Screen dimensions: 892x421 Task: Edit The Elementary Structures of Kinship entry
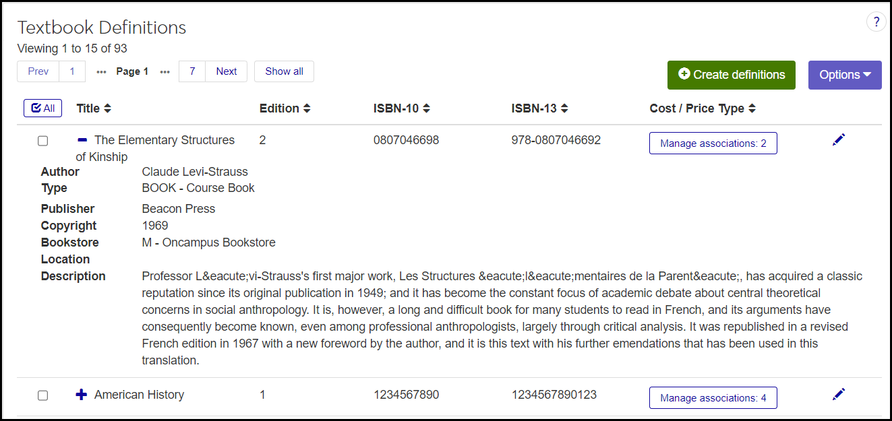coord(839,140)
